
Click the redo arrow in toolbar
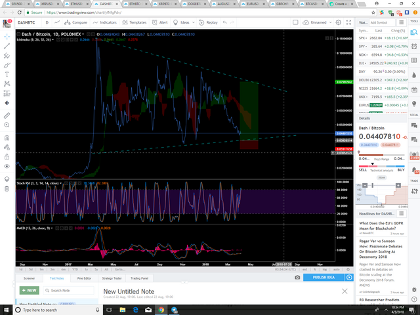232,22
